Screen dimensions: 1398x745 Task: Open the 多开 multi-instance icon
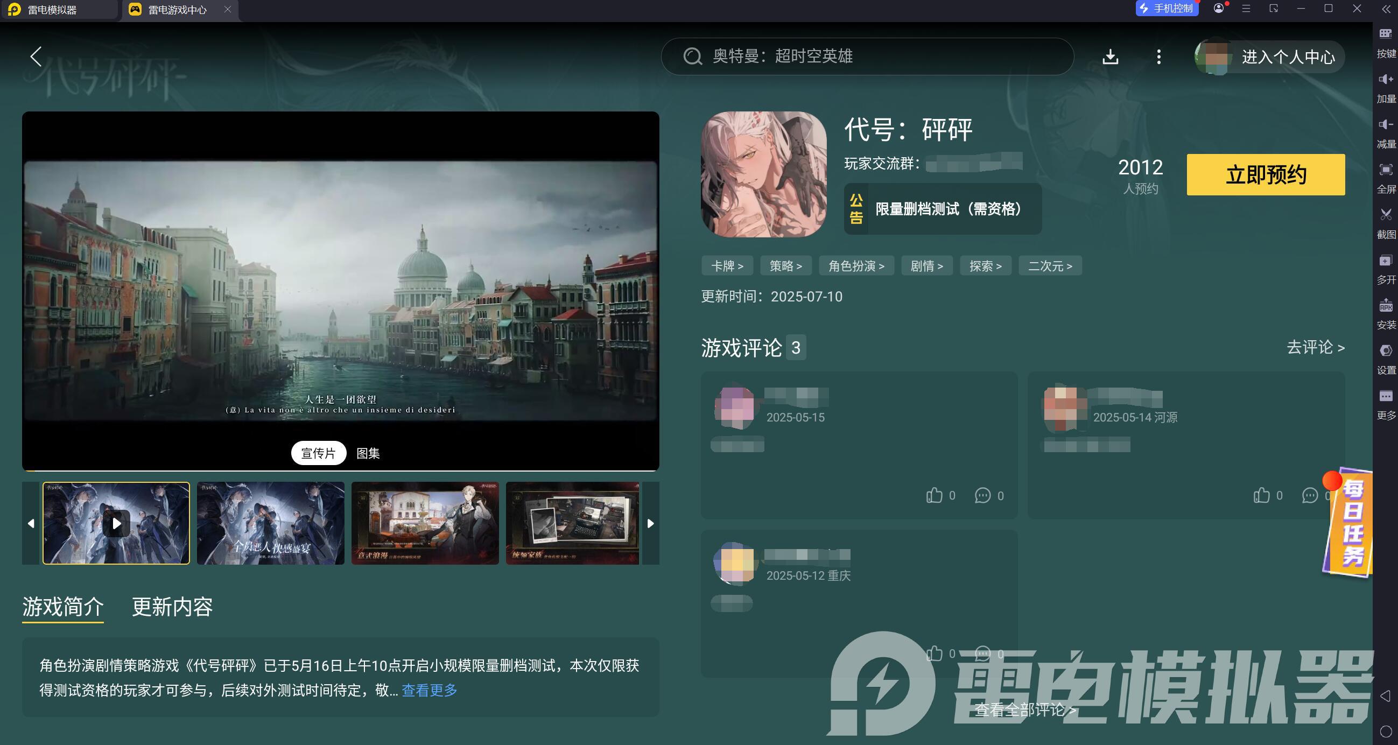[1386, 261]
